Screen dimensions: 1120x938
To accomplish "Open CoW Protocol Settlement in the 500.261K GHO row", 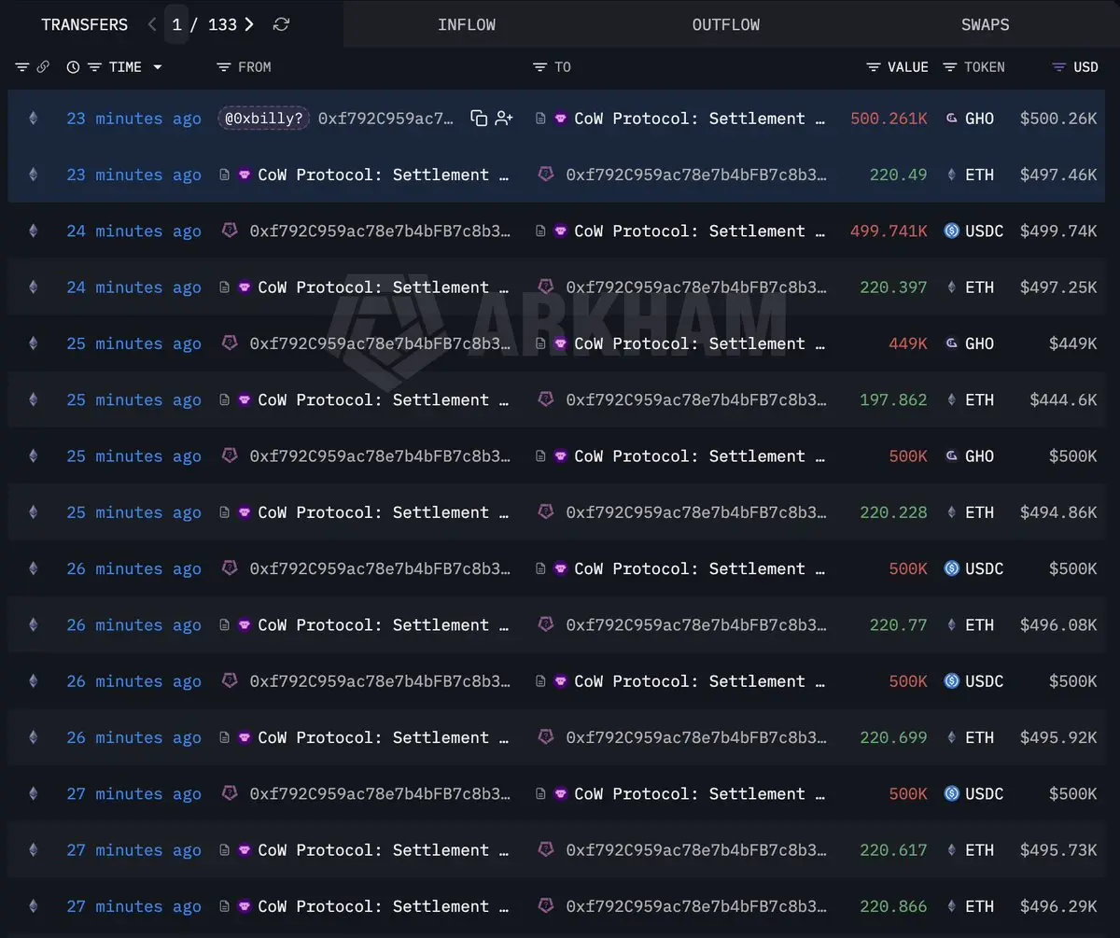I will coord(700,119).
